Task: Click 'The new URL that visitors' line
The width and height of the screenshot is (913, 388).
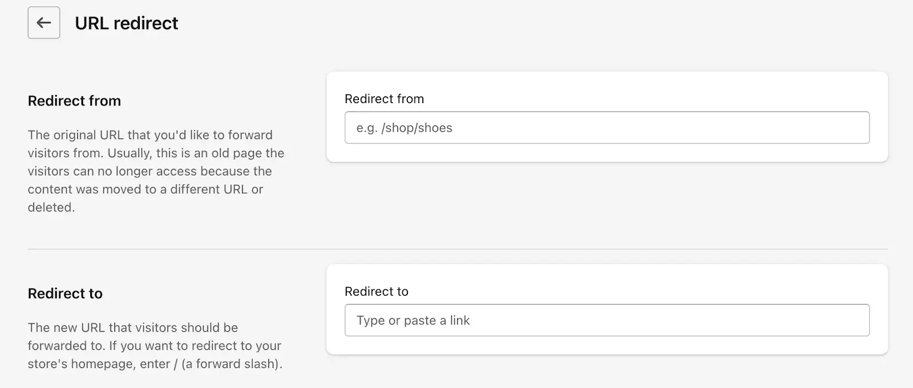Action: pyautogui.click(x=132, y=328)
